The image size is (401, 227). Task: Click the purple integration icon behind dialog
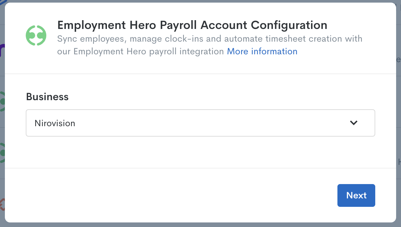point(2,51)
